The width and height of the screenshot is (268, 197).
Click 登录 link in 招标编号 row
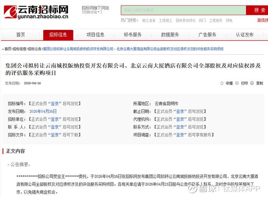tap(55, 104)
